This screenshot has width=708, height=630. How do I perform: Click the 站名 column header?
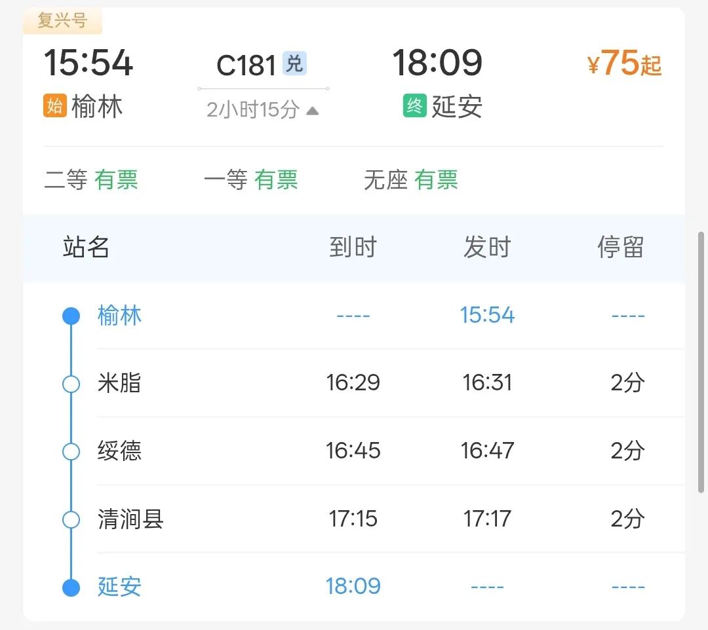tap(86, 248)
